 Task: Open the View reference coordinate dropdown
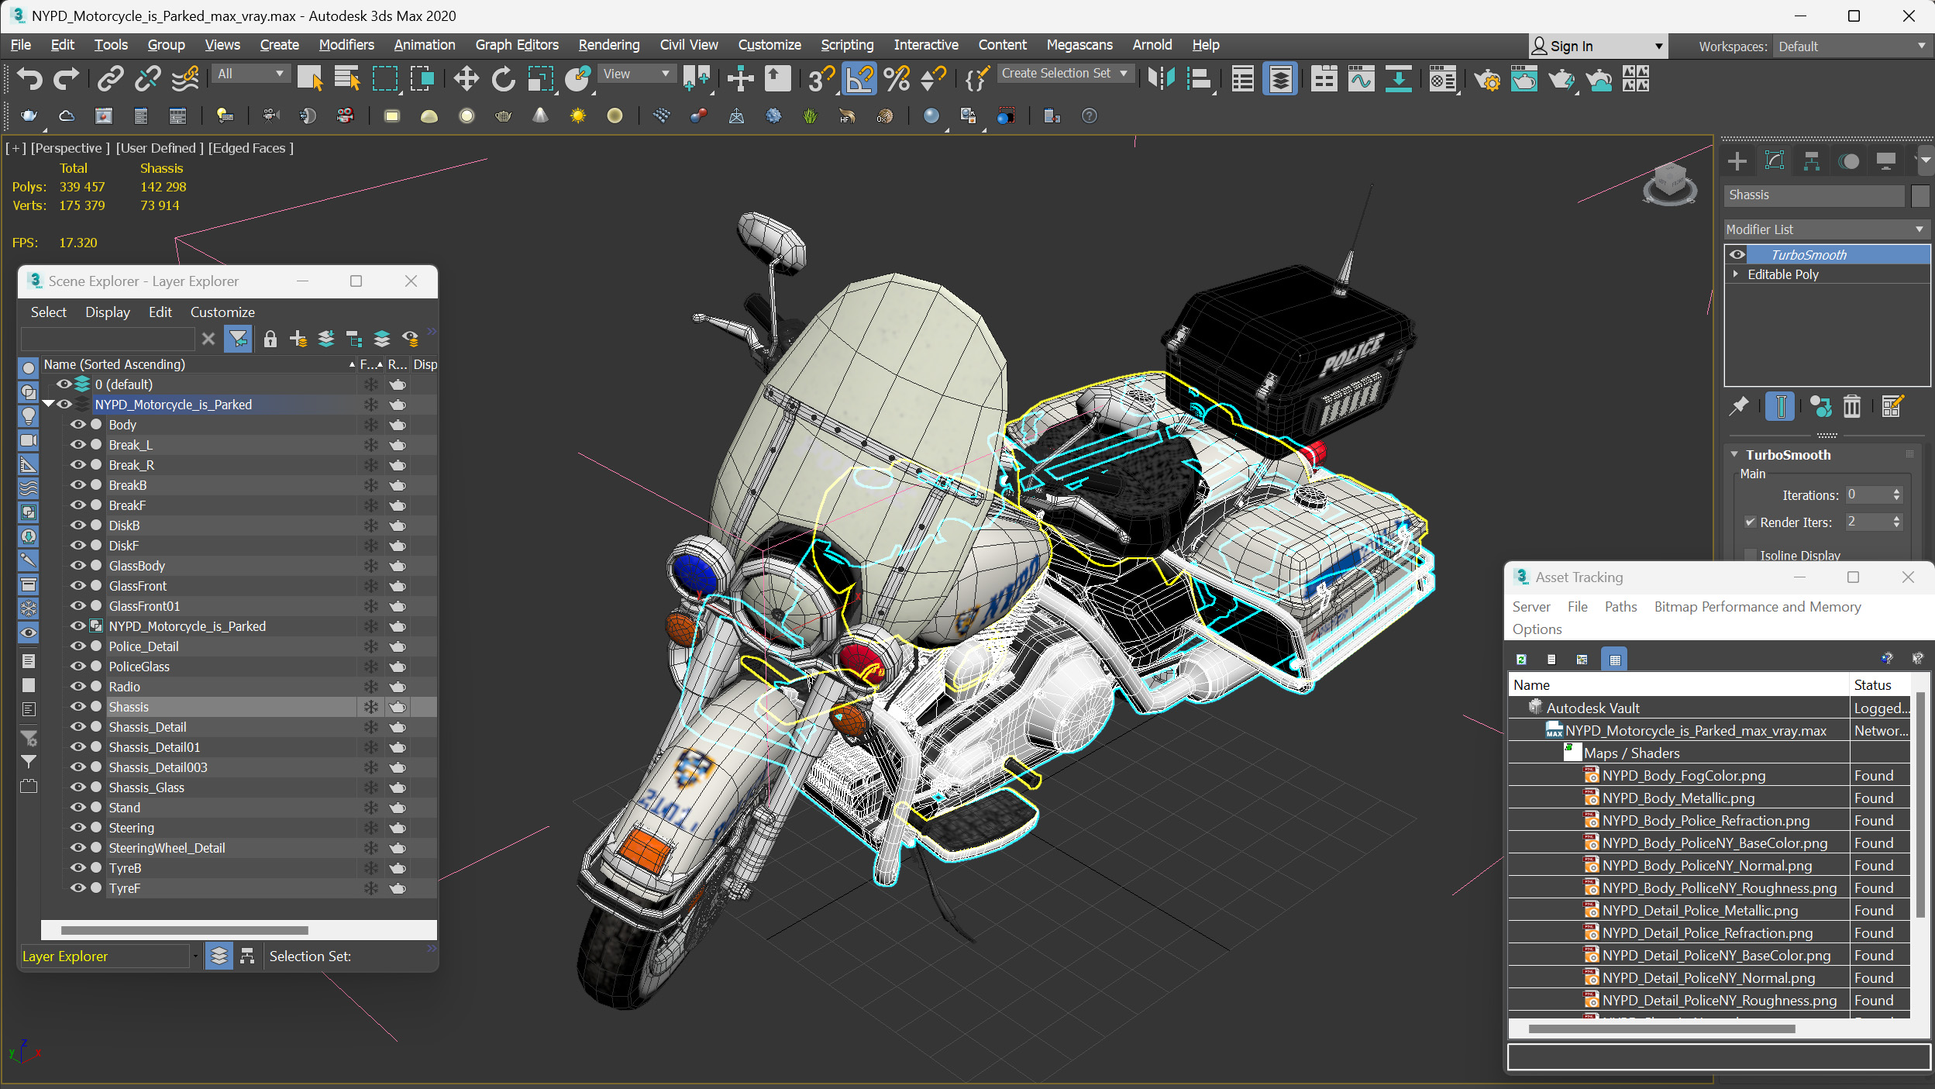[636, 74]
